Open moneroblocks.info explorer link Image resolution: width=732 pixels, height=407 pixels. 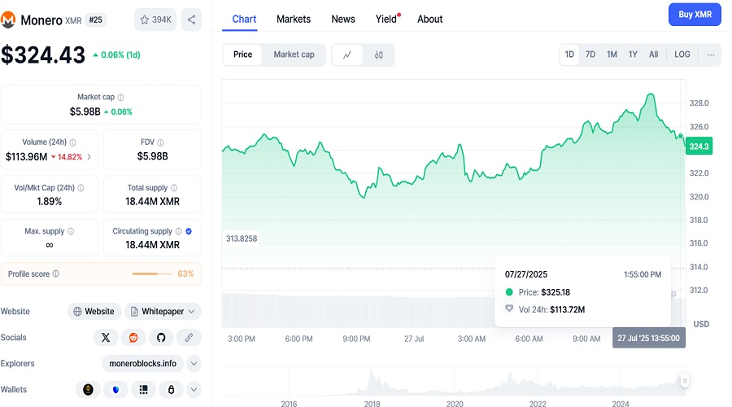(x=143, y=364)
